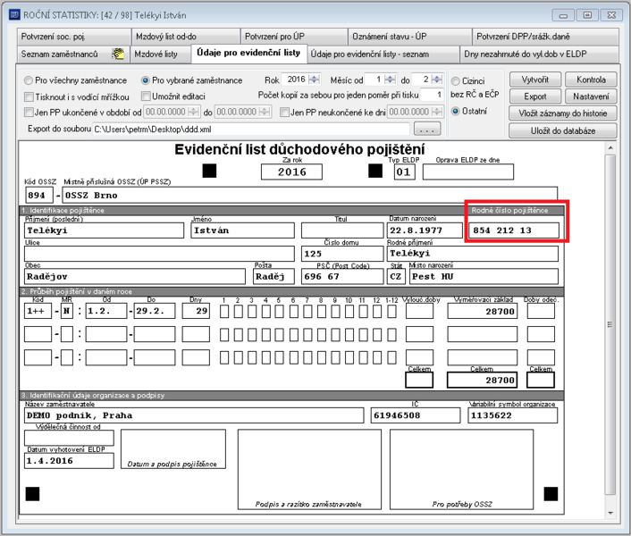Click Kód OSSZ value 894
This screenshot has height=536, width=631.
(38, 196)
